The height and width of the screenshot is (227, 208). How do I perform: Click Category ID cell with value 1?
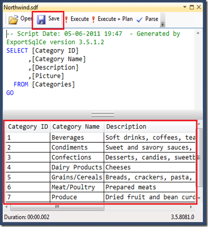pos(28,138)
